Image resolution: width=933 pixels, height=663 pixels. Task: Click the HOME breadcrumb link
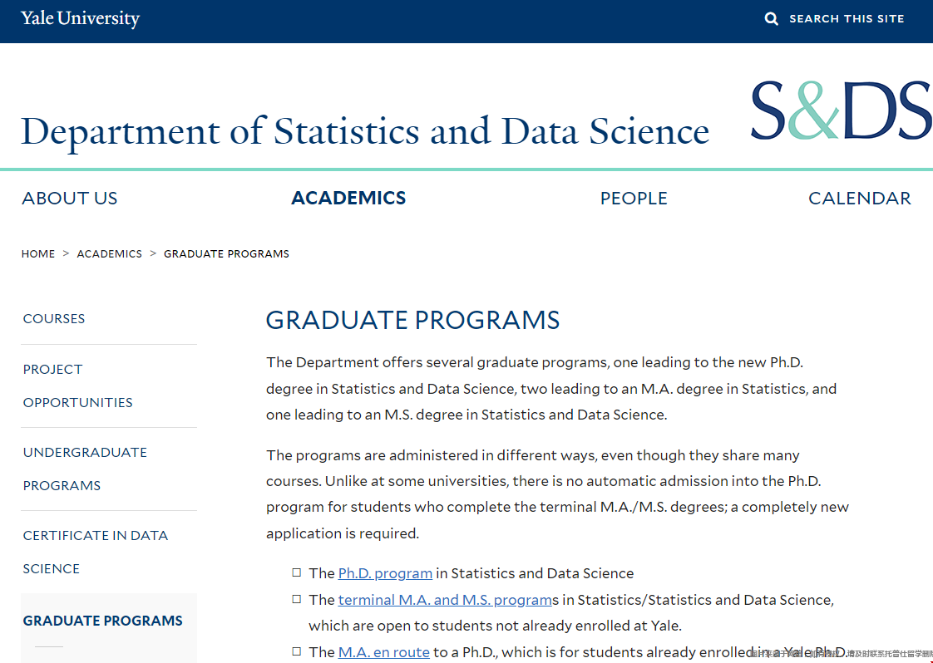click(x=38, y=254)
